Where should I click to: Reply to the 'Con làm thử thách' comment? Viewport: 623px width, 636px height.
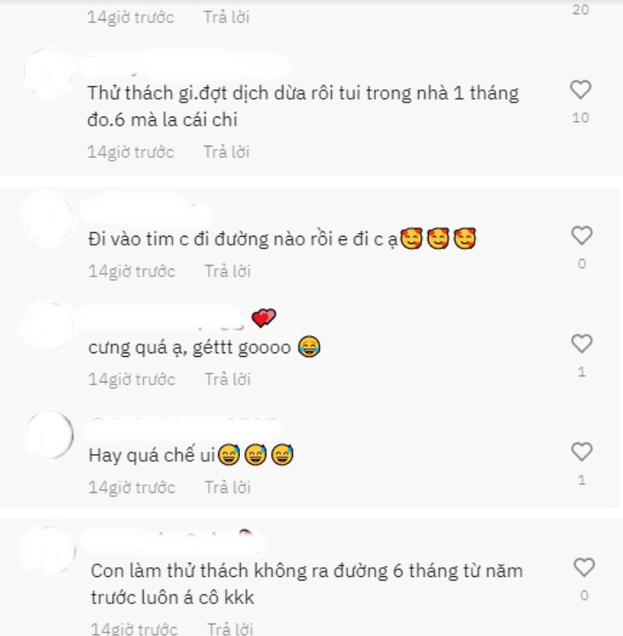230,629
